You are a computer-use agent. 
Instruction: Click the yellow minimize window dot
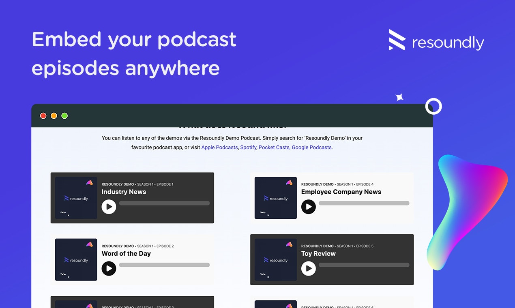[x=54, y=116]
